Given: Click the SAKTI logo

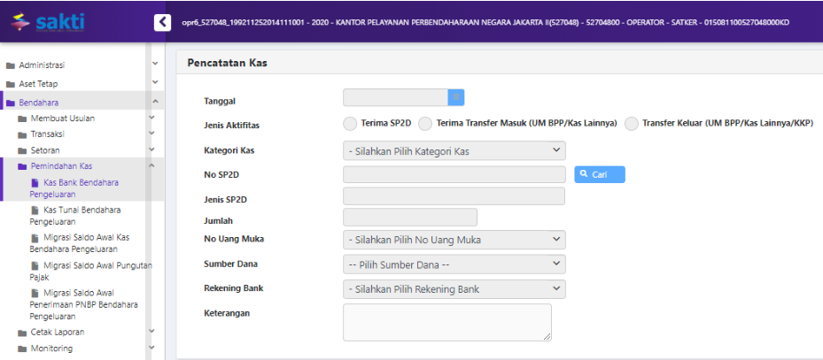Looking at the screenshot, I should tap(49, 21).
